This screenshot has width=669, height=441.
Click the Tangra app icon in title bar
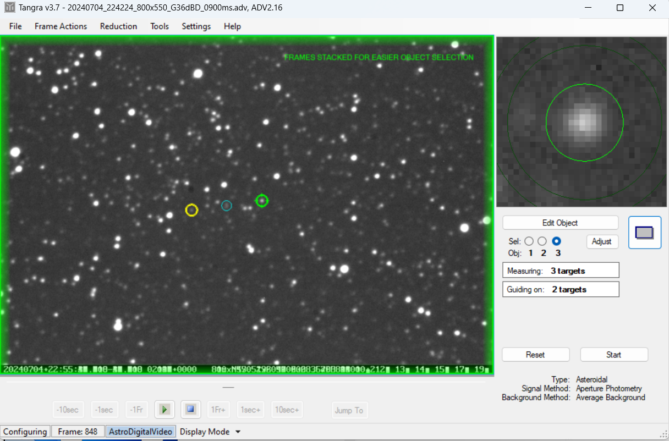9,8
